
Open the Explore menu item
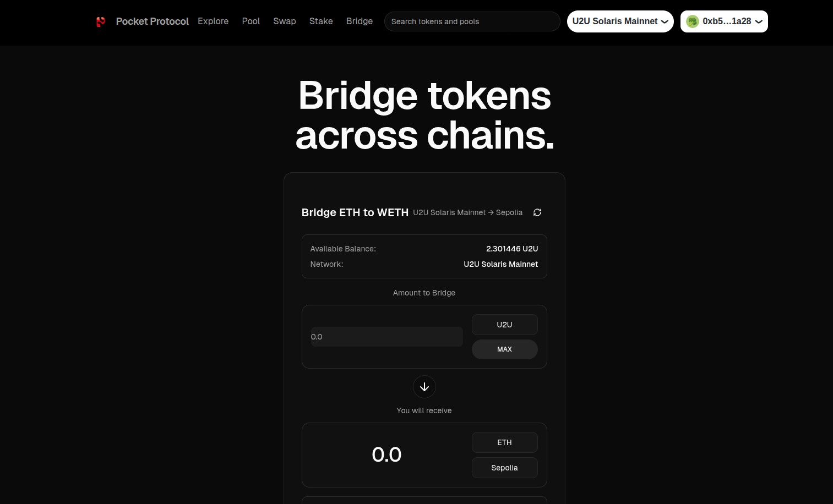213,21
